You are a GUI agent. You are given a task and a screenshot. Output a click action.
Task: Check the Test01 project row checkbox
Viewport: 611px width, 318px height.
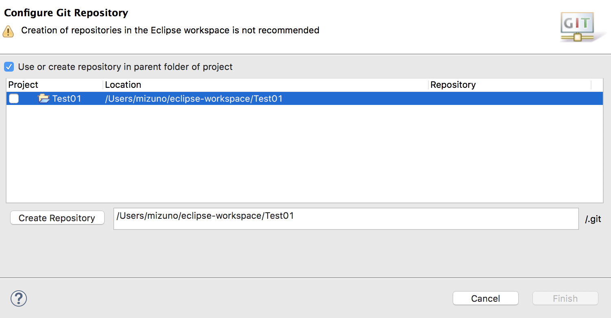coord(14,98)
